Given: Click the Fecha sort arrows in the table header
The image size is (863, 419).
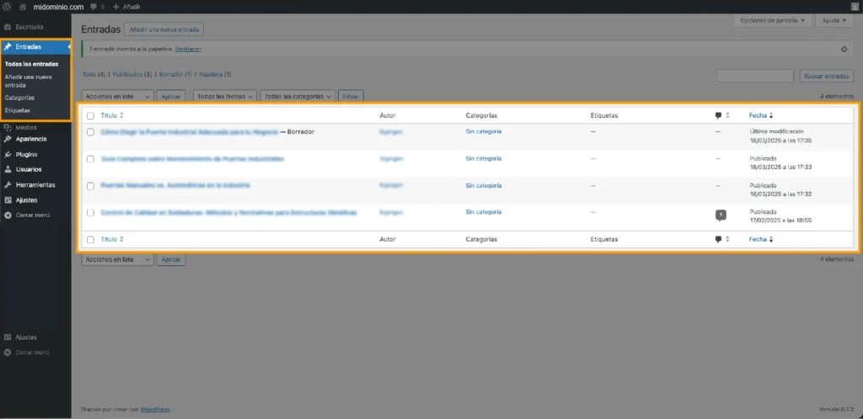Looking at the screenshot, I should tap(770, 115).
